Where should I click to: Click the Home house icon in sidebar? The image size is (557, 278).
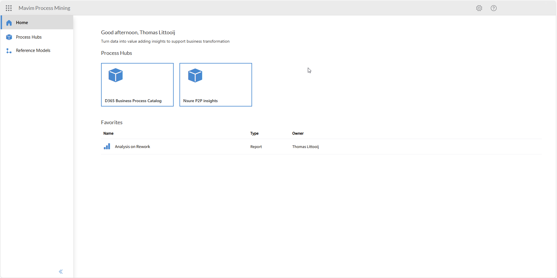click(9, 23)
